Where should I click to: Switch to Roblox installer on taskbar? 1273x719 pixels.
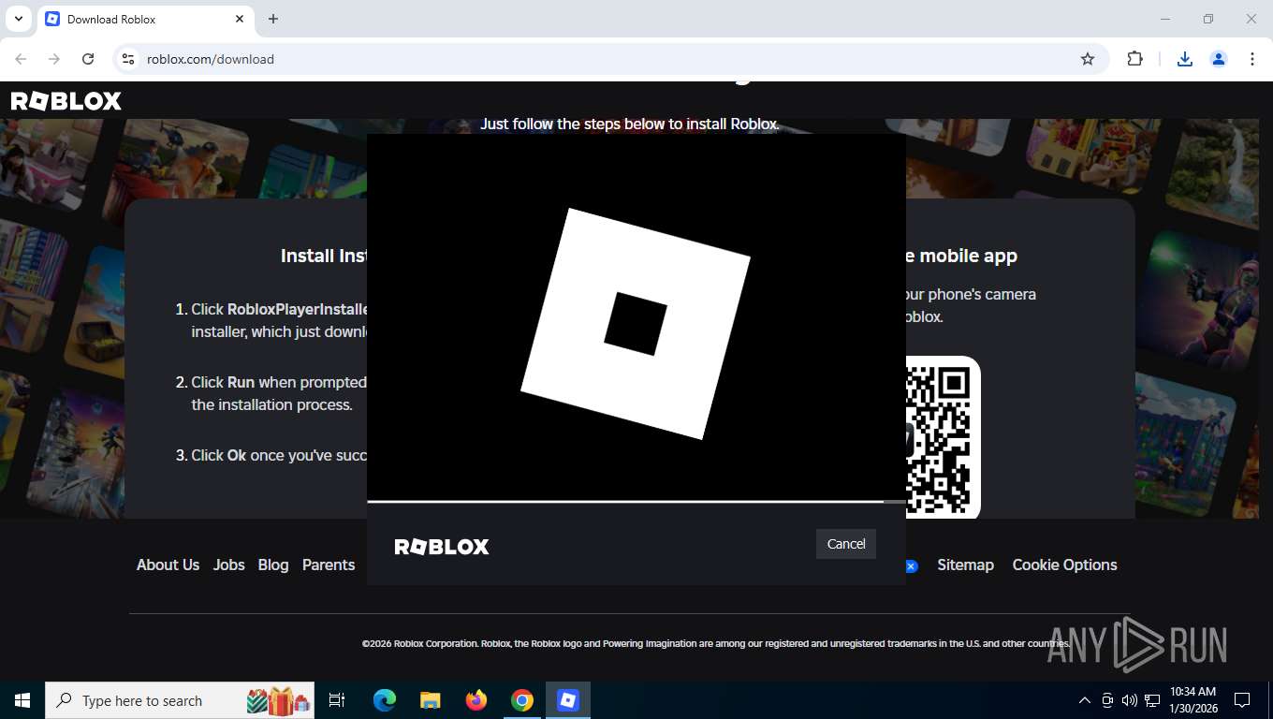pyautogui.click(x=568, y=700)
